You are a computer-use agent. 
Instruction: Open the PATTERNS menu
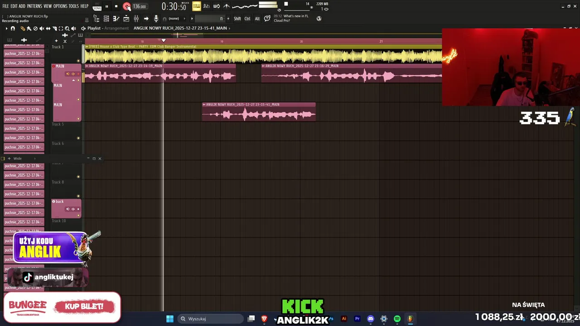[x=34, y=6]
